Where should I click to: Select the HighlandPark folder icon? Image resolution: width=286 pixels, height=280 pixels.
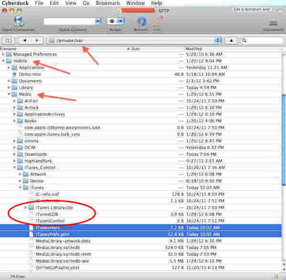20,161
